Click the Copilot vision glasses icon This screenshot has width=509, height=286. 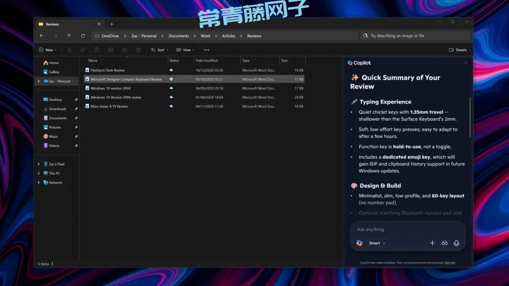444,243
